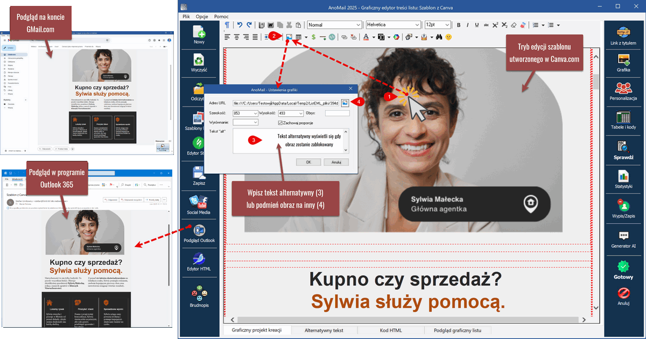
Task: Center the text alignment
Action: [237, 37]
